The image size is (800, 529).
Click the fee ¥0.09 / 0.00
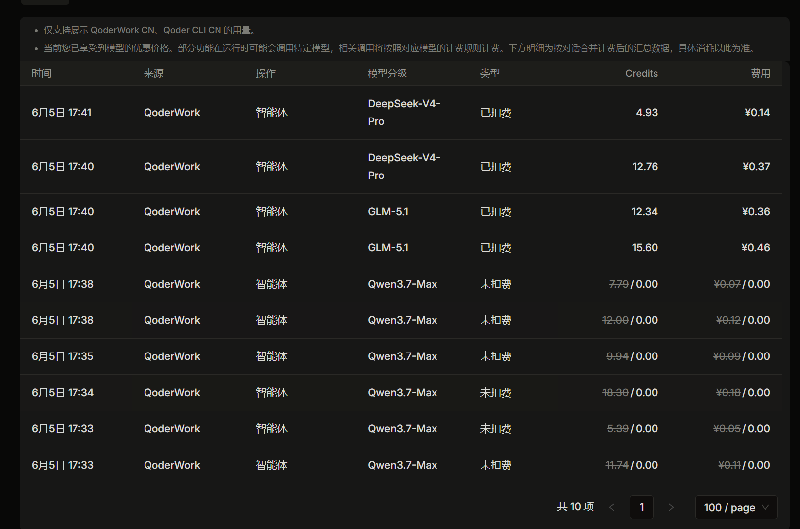(x=741, y=356)
